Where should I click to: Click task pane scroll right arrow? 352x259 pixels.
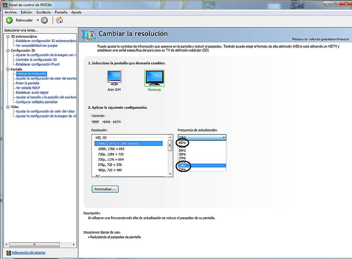pos(74,245)
